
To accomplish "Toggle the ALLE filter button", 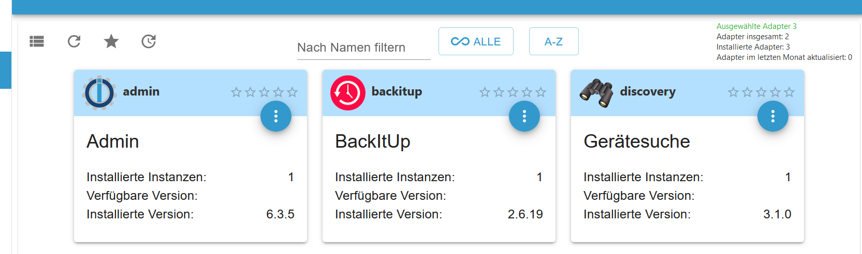I will tap(476, 41).
